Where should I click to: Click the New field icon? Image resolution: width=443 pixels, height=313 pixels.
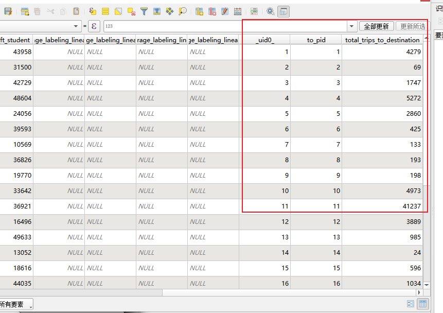(199, 11)
